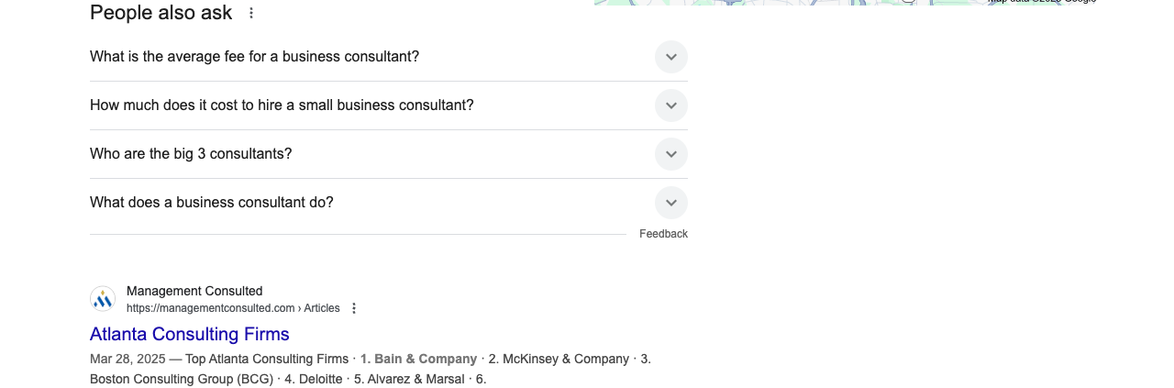Open the Atlanta Consulting Firms result title
This screenshot has height=388, width=1174.
pyautogui.click(x=190, y=334)
